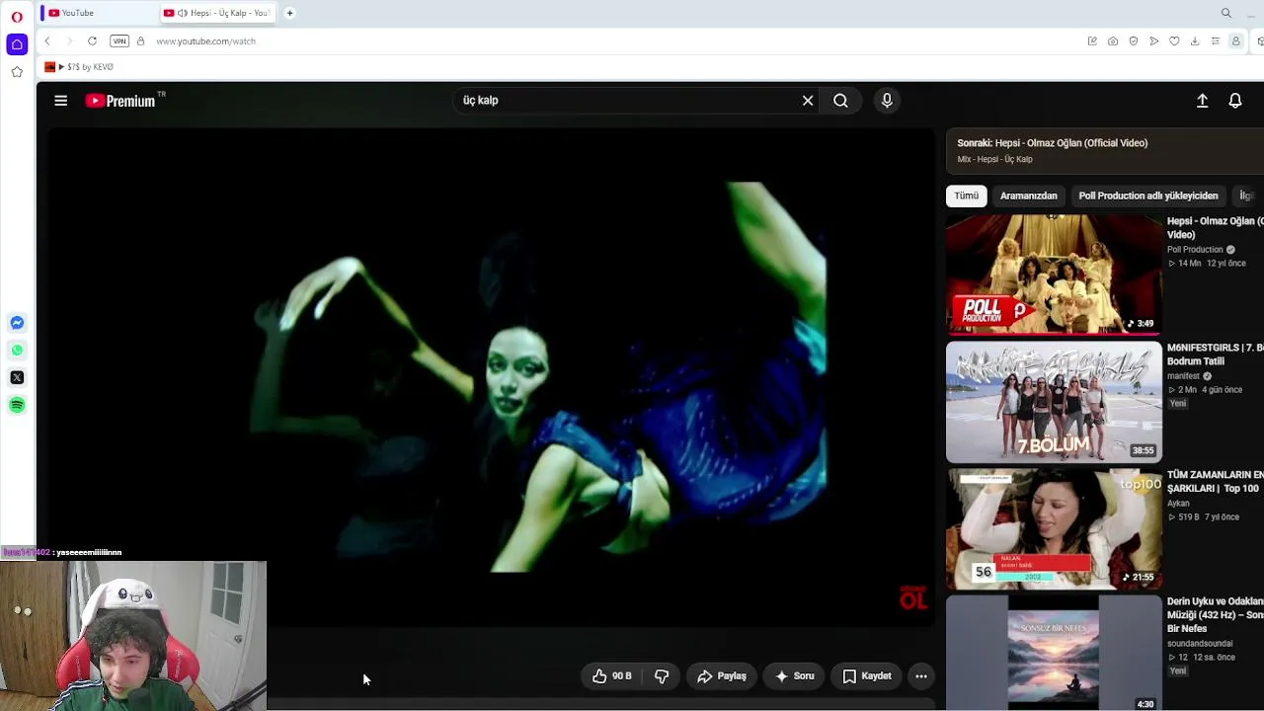The width and height of the screenshot is (1264, 711).
Task: Start voice search with the microphone
Action: [887, 101]
